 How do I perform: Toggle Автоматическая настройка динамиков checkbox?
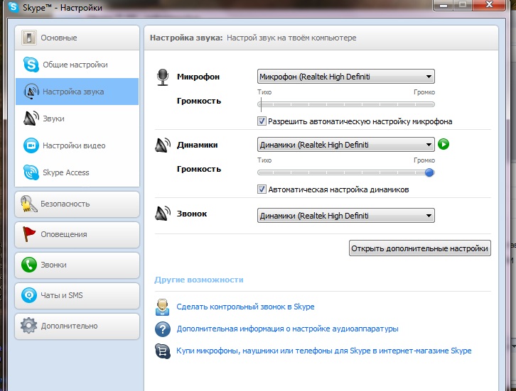tap(262, 189)
